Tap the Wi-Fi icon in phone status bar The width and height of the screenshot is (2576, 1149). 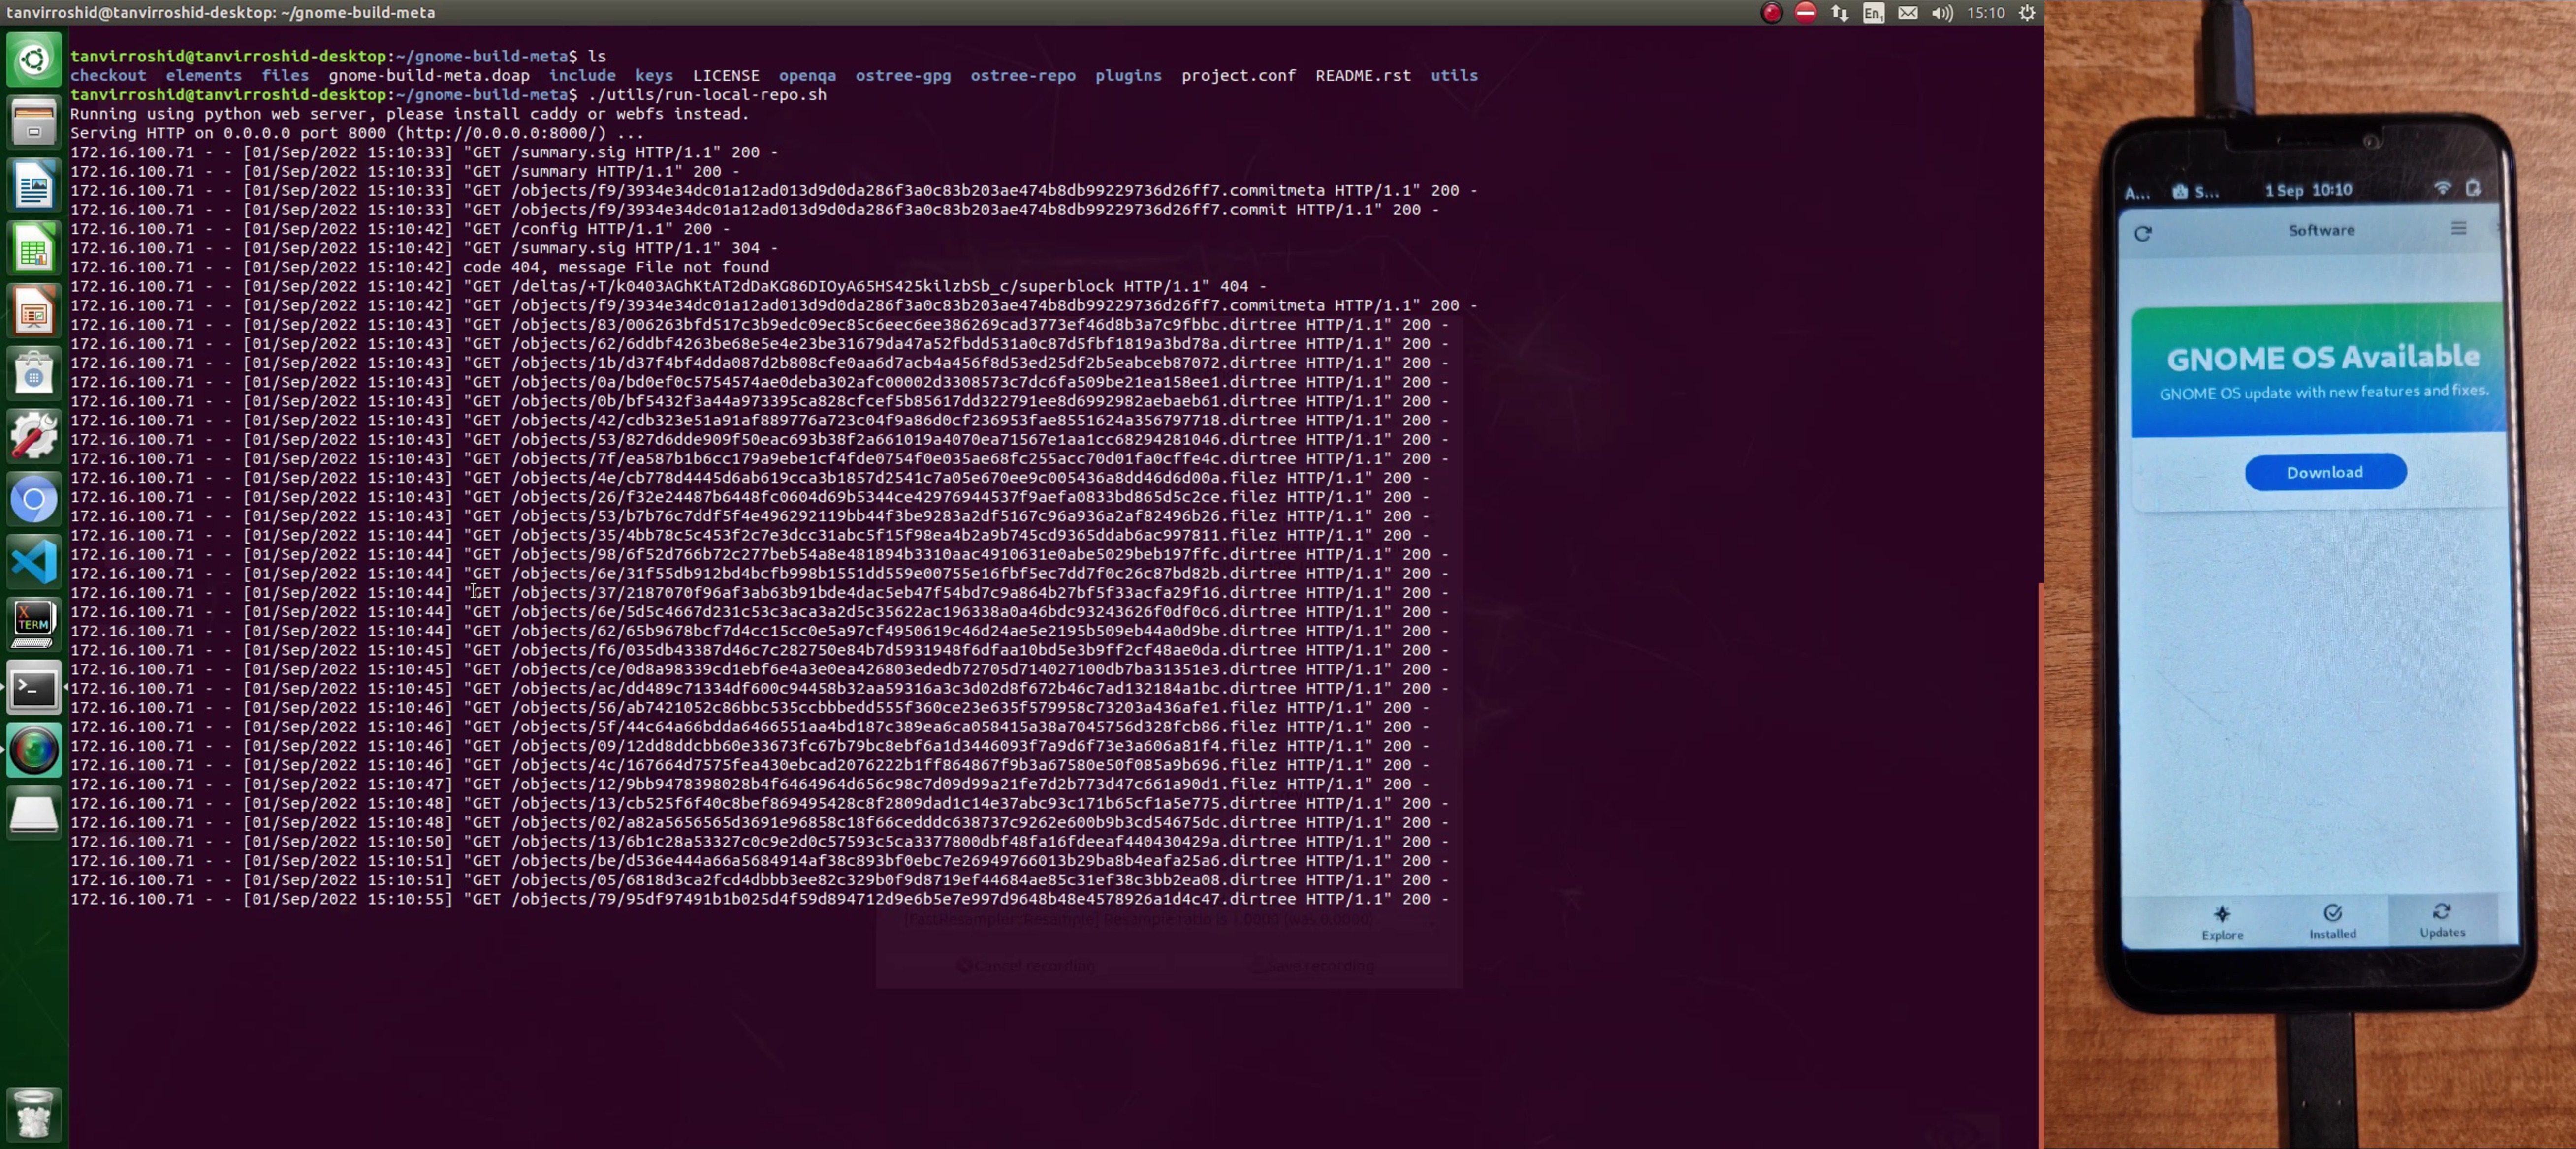[2442, 188]
